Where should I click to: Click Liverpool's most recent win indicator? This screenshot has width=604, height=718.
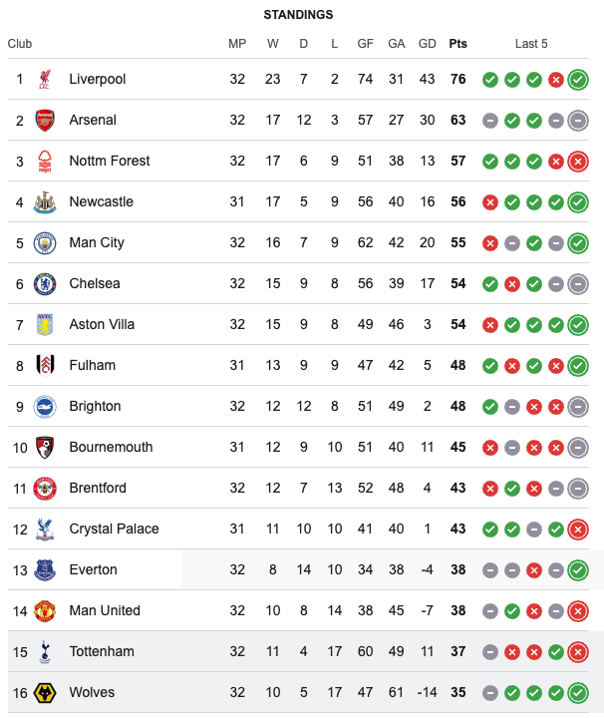point(578,80)
